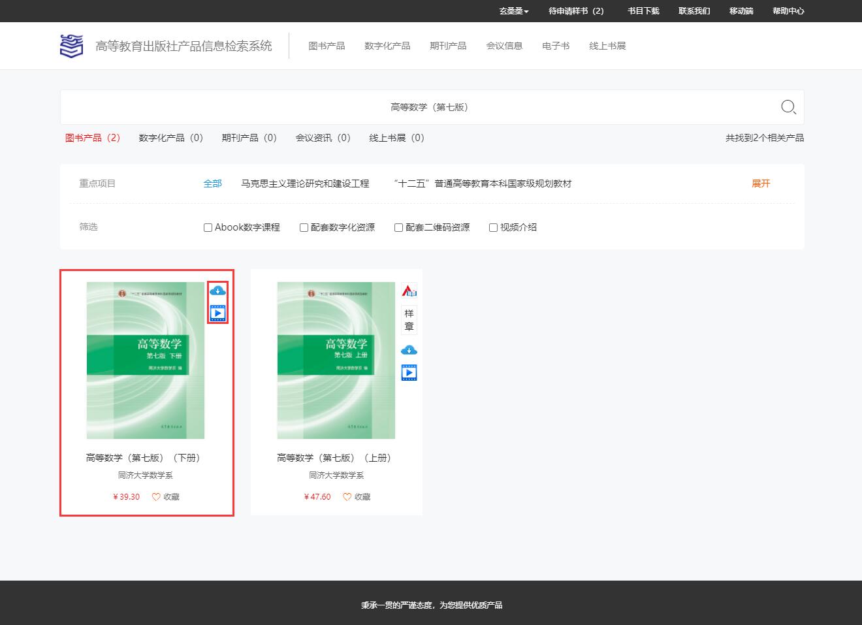Open the 样章 sample chapter icon
Image resolution: width=862 pixels, height=625 pixels.
[409, 319]
